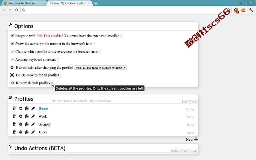Duplicate the Home profile with copy icon
The height and width of the screenshot is (160, 256).
27,108
